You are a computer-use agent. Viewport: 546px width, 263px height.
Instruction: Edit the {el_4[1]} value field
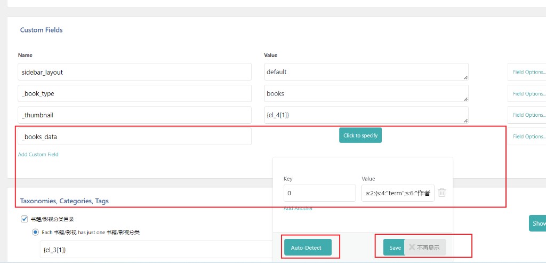[x=366, y=115]
